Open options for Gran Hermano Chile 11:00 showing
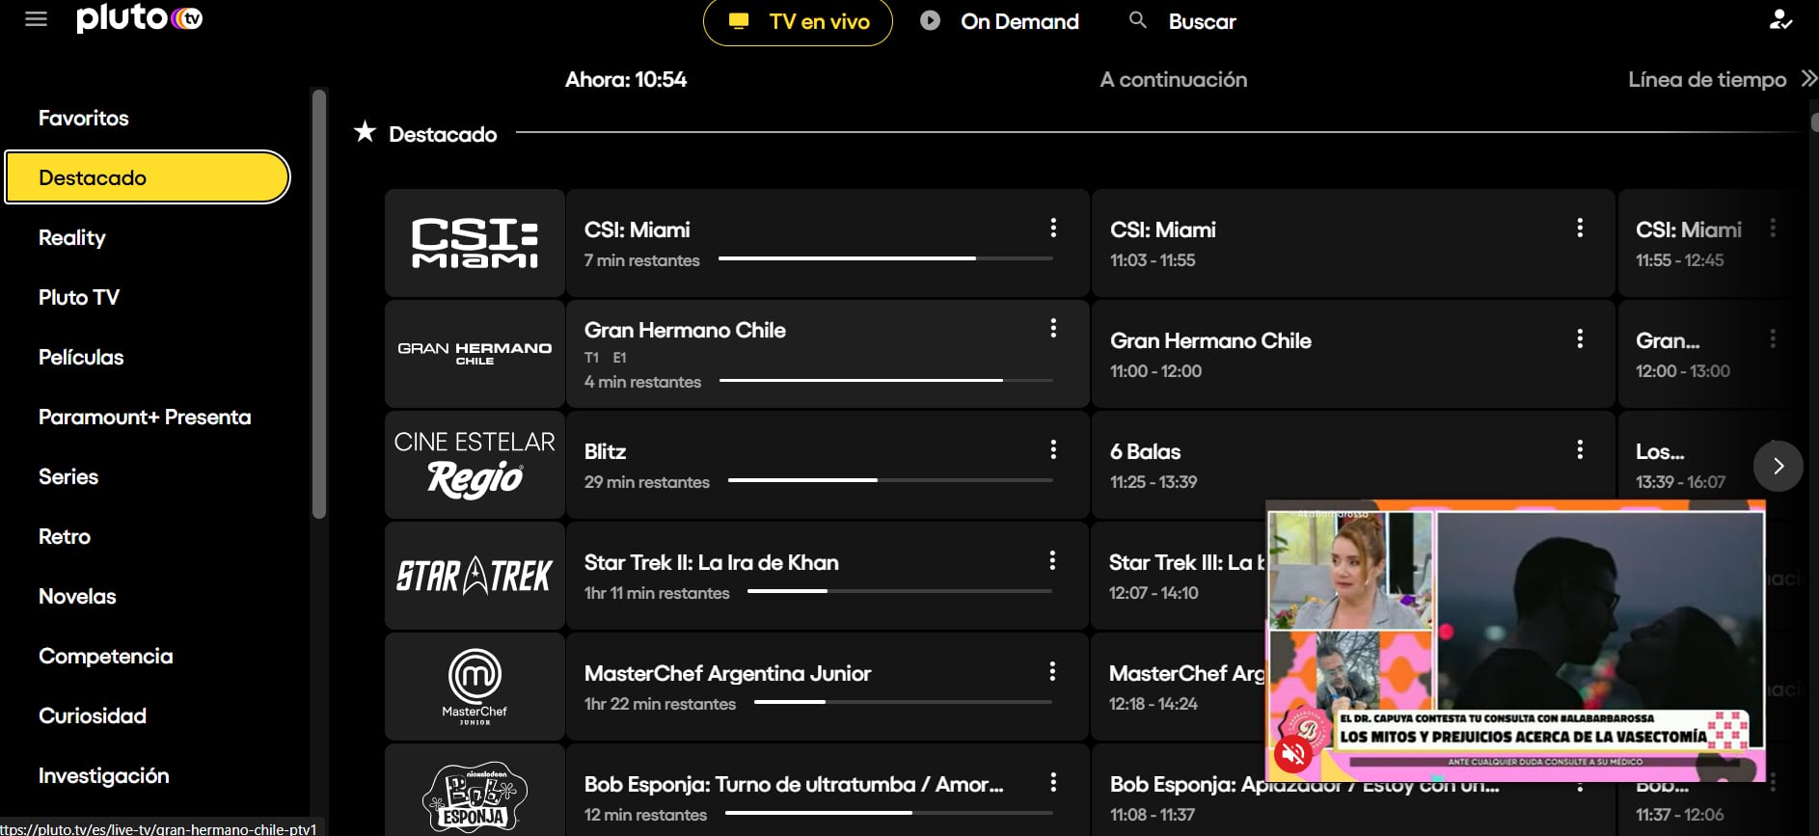Image resolution: width=1819 pixels, height=836 pixels. (1580, 338)
